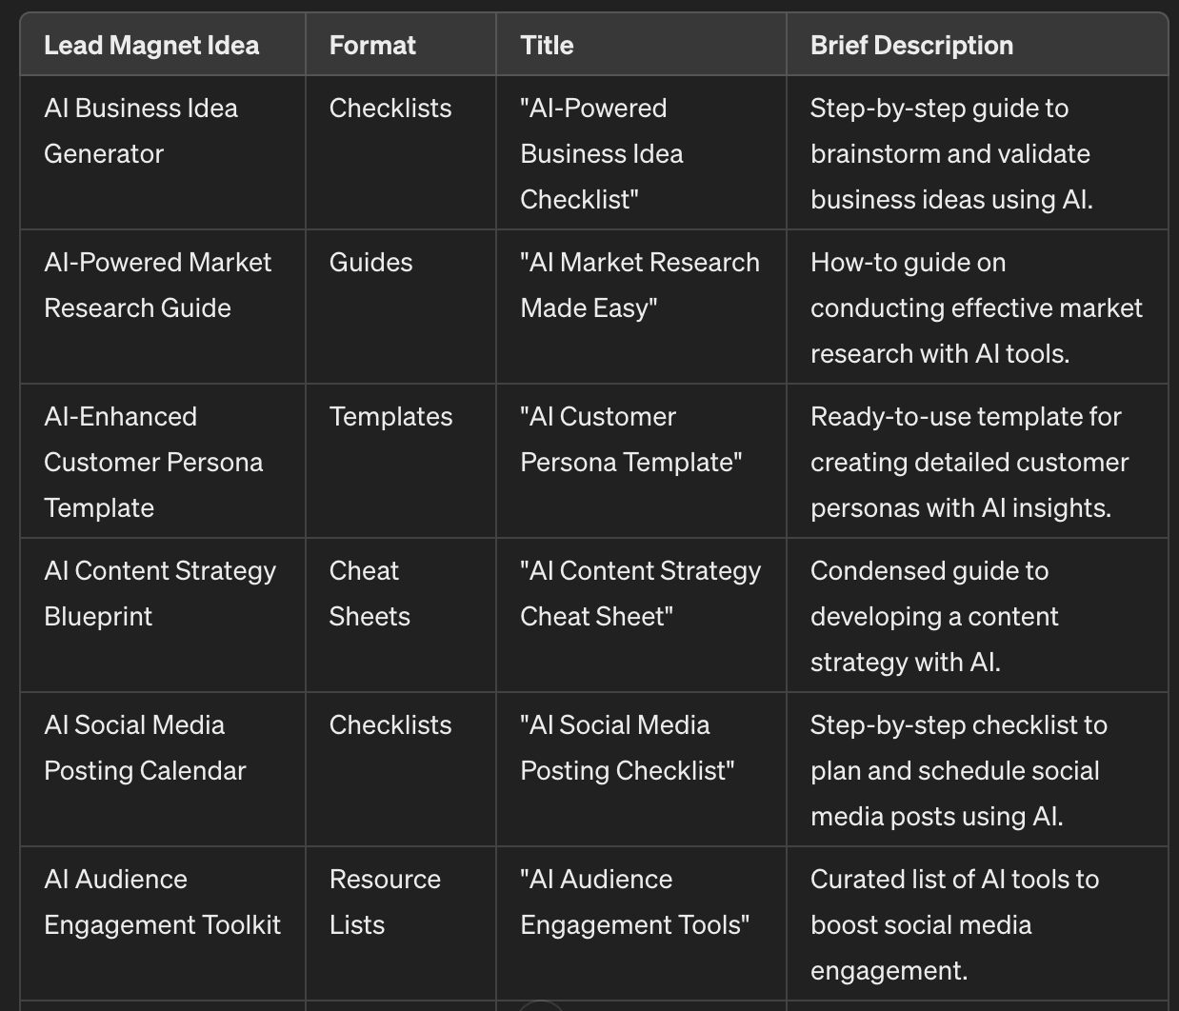Click the "AI Social Media Posting Checklist" title

627,748
